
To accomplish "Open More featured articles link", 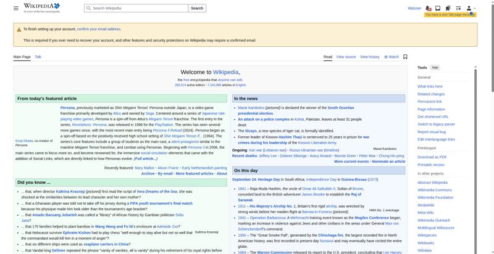I will pos(195,173).
